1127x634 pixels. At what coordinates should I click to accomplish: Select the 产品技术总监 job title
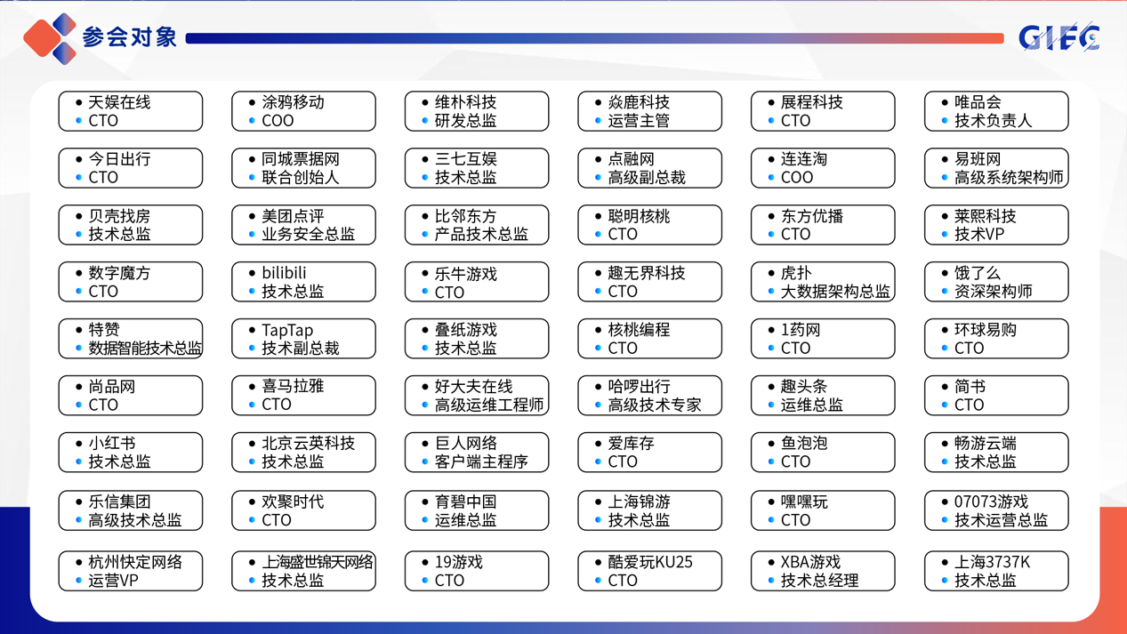(x=481, y=235)
